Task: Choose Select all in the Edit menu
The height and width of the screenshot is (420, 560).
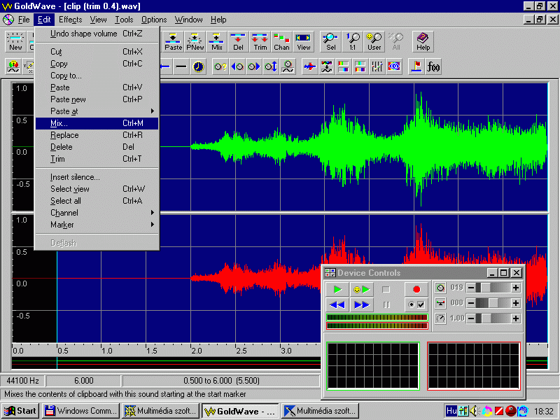Action: 97,201
